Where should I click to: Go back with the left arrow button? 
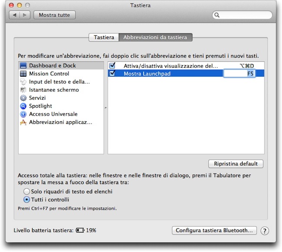click(15, 15)
